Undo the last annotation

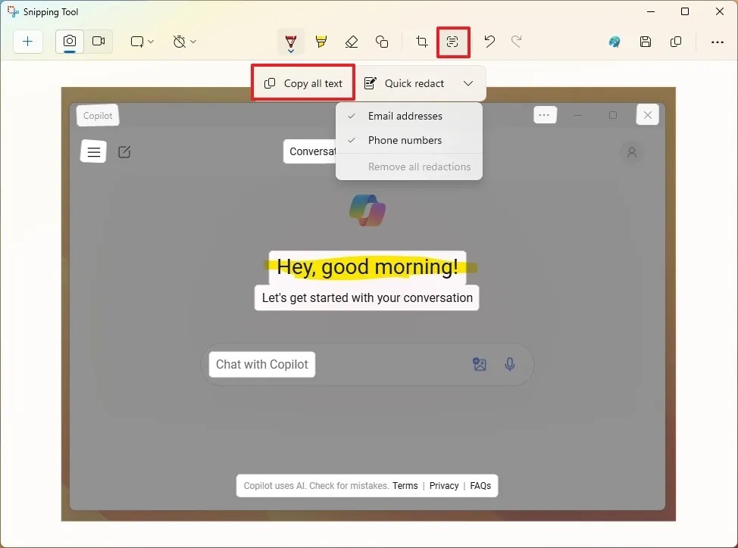489,42
